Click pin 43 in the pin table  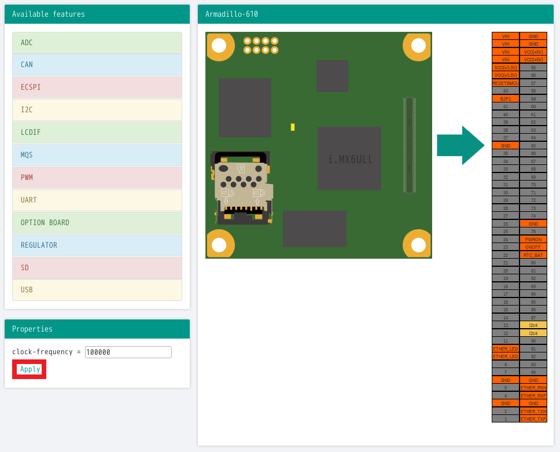[x=506, y=91]
